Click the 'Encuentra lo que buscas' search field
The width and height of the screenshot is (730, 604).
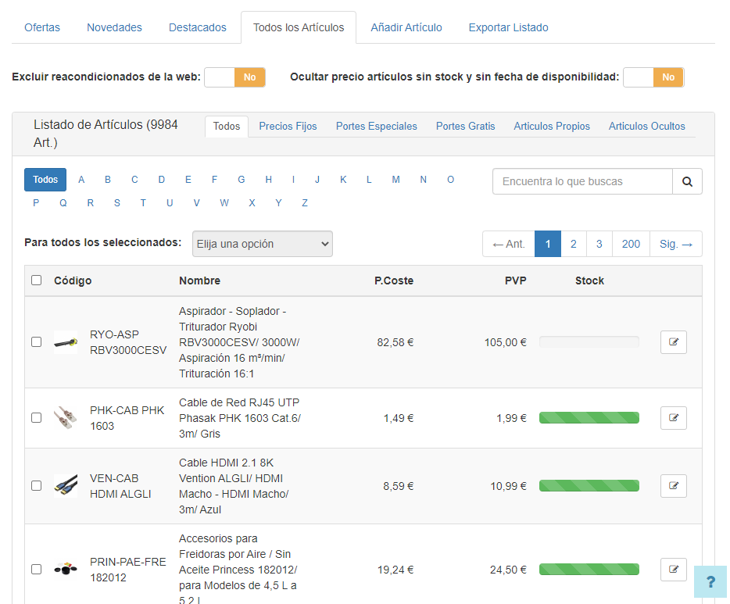[582, 181]
